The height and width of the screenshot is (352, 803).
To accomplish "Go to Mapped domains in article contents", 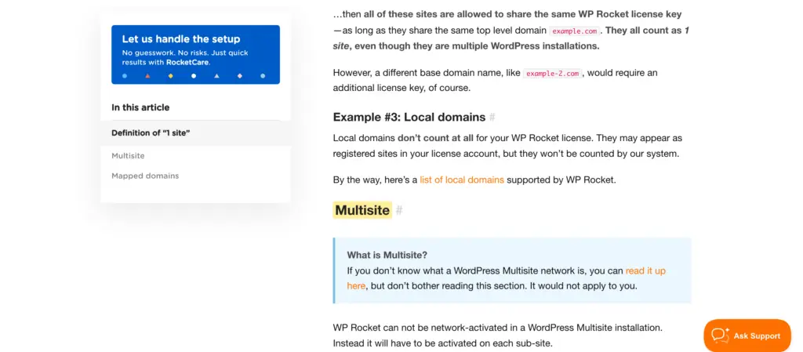I will [145, 176].
